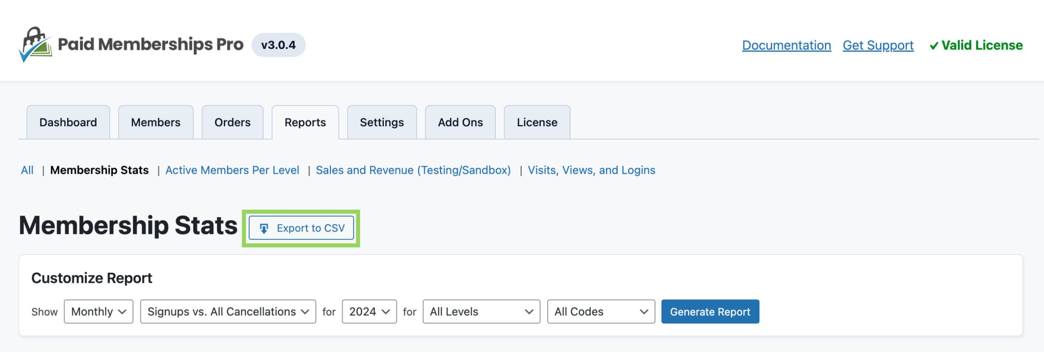Show All reports link

[27, 170]
